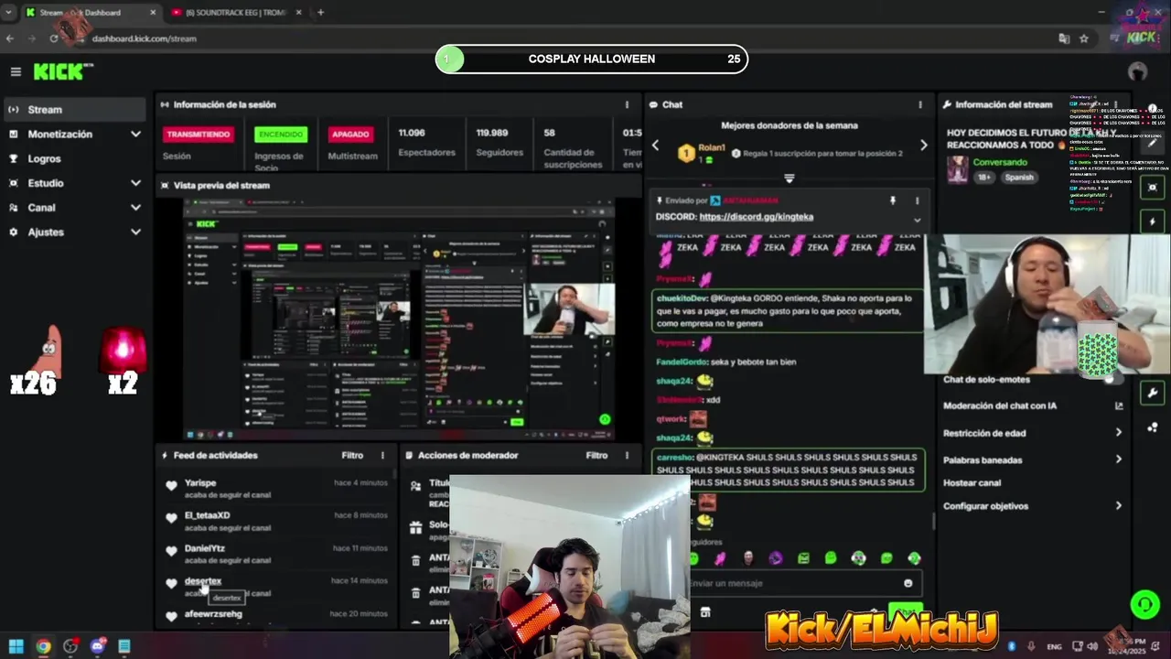
Task: Open the hamburger menu beside the Kick logo
Action: click(16, 71)
